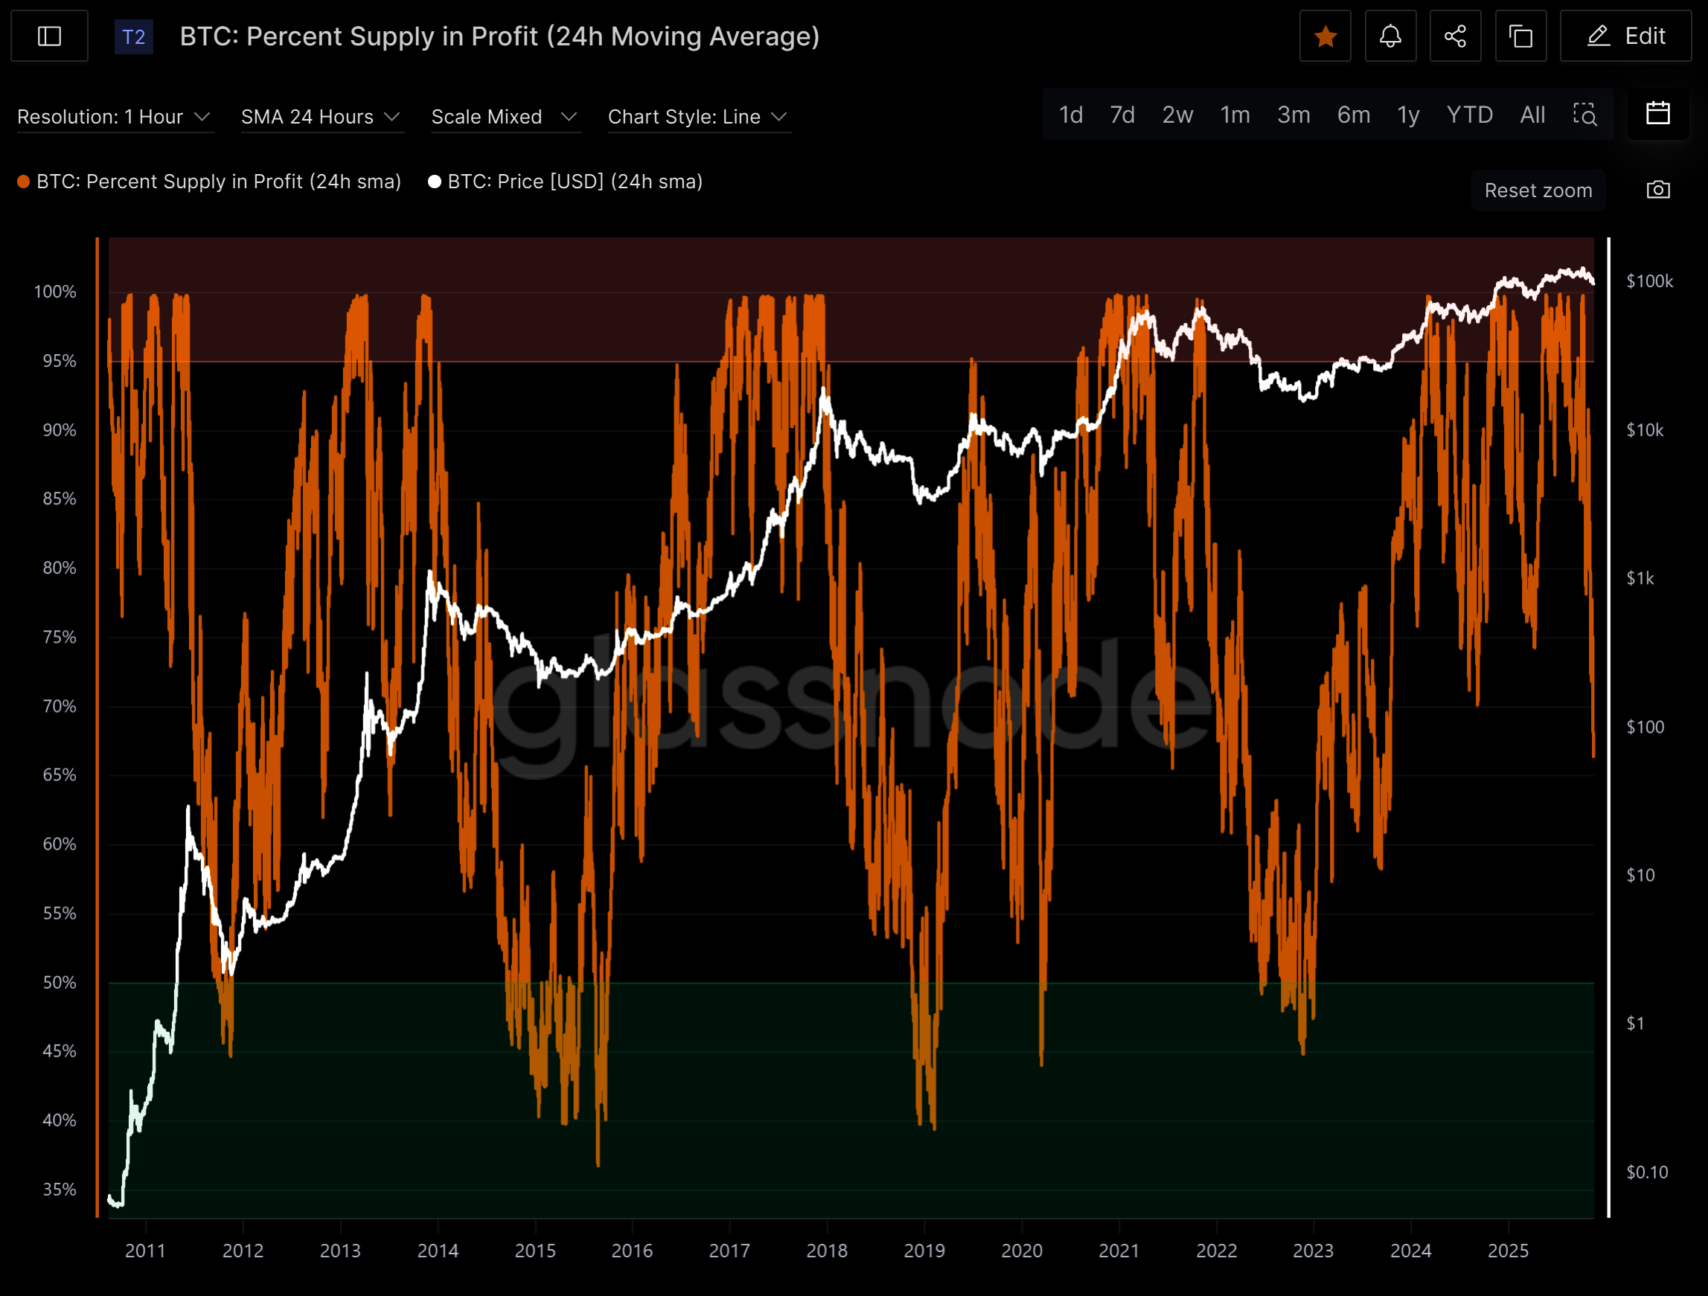Click the orange favorite star icon
Viewport: 1708px width, 1296px height.
[1325, 36]
